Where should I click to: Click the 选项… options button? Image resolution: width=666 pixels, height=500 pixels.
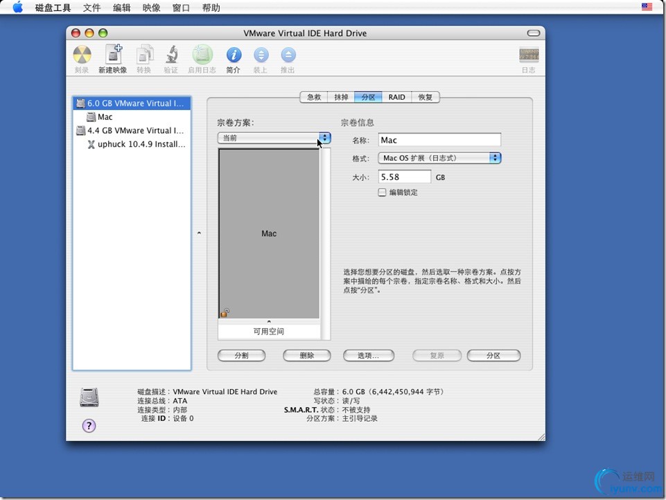368,355
